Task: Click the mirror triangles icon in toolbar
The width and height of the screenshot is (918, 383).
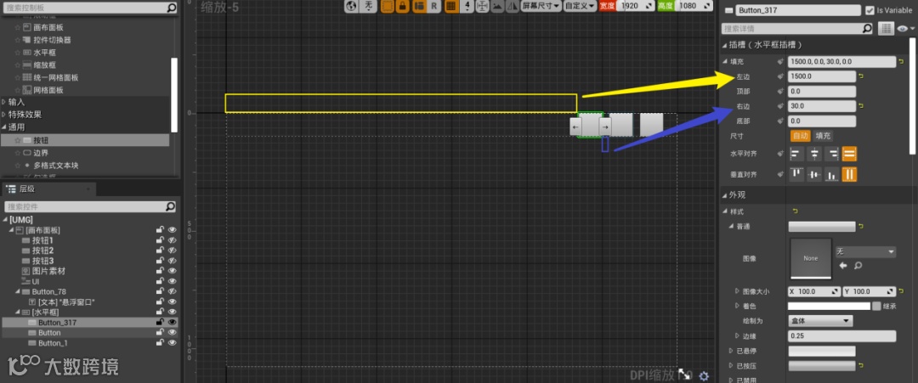Action: pyautogui.click(x=513, y=6)
